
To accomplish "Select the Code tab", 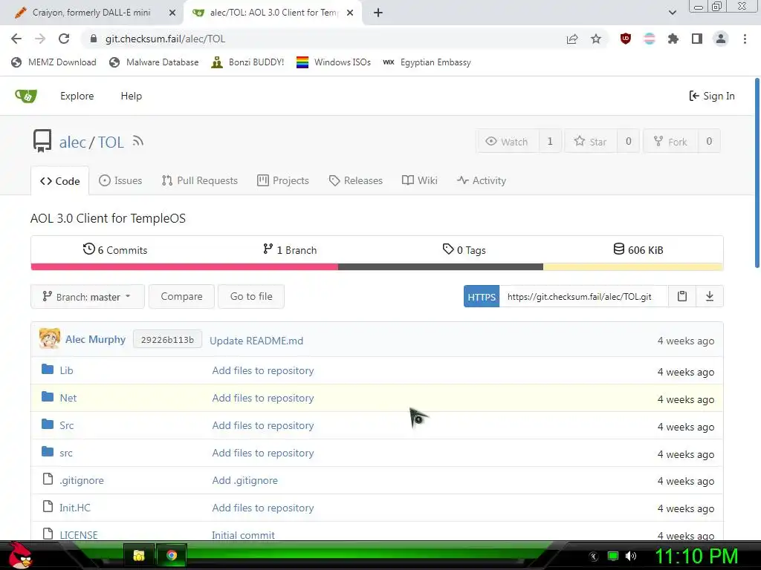I will point(59,181).
